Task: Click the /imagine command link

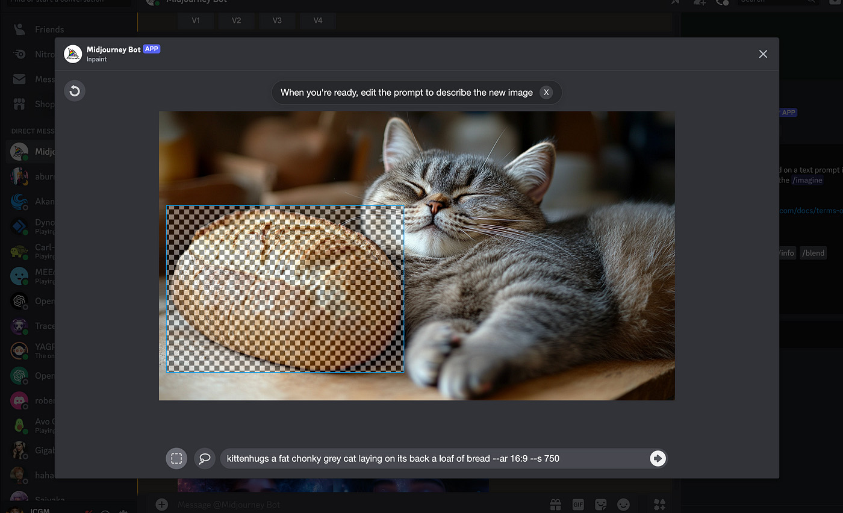Action: 807,180
